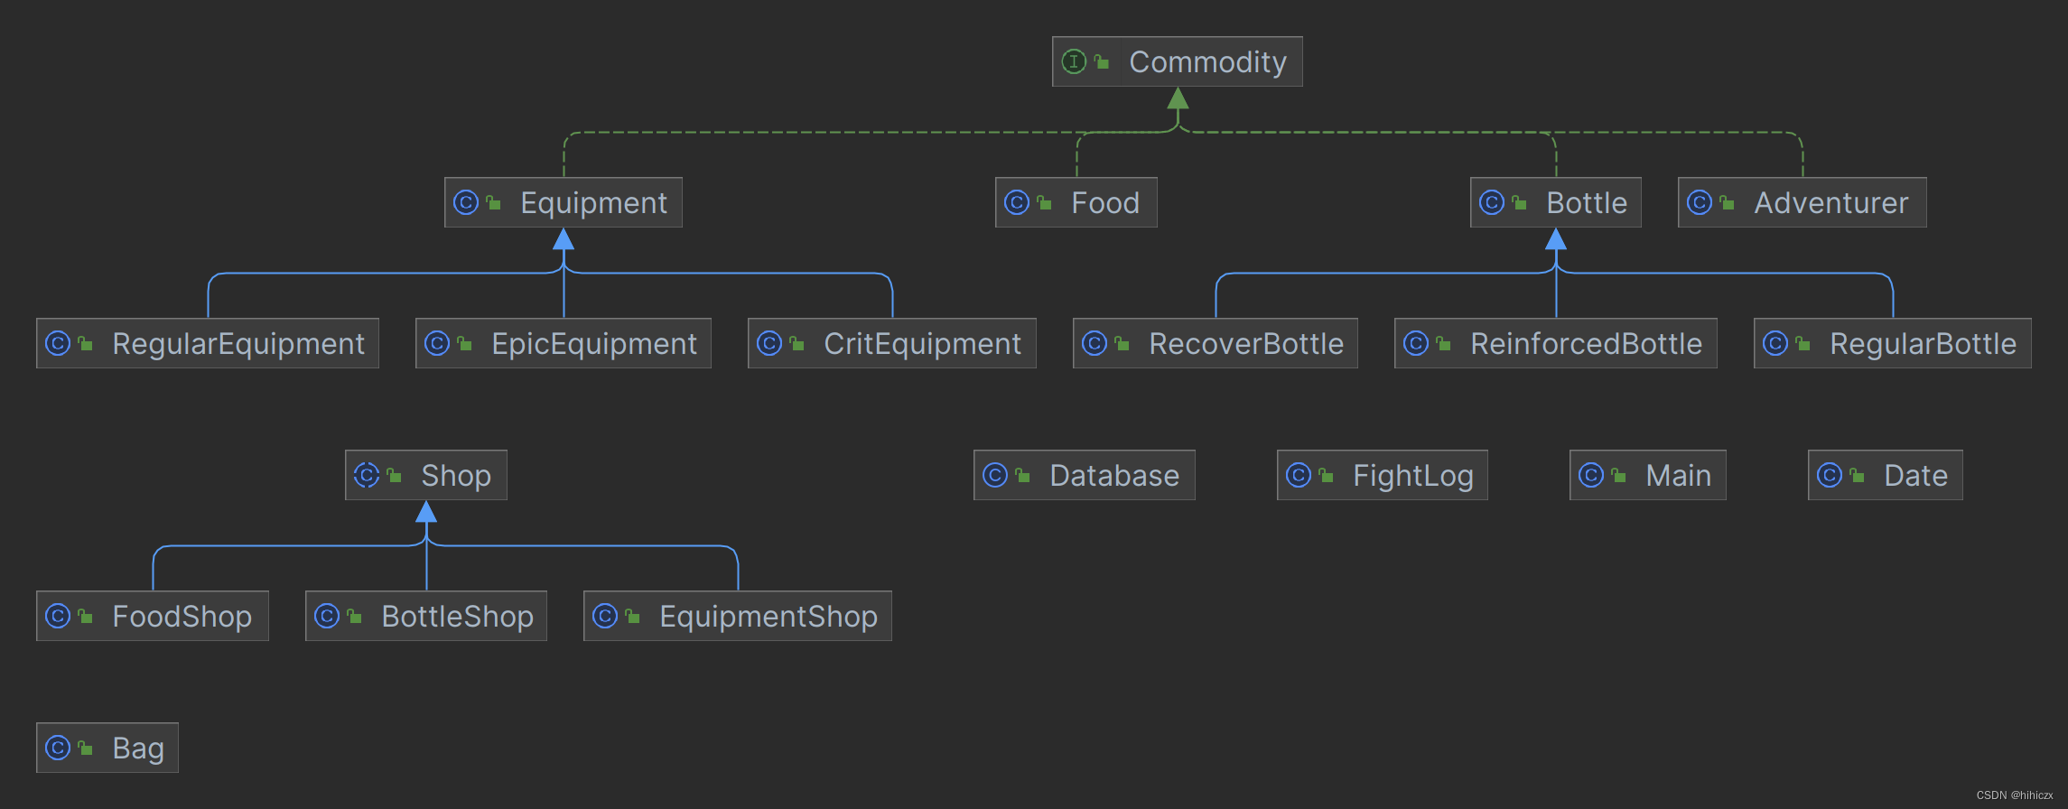Select the Date class label
Viewport: 2068px width, 809px height.
(x=1916, y=475)
